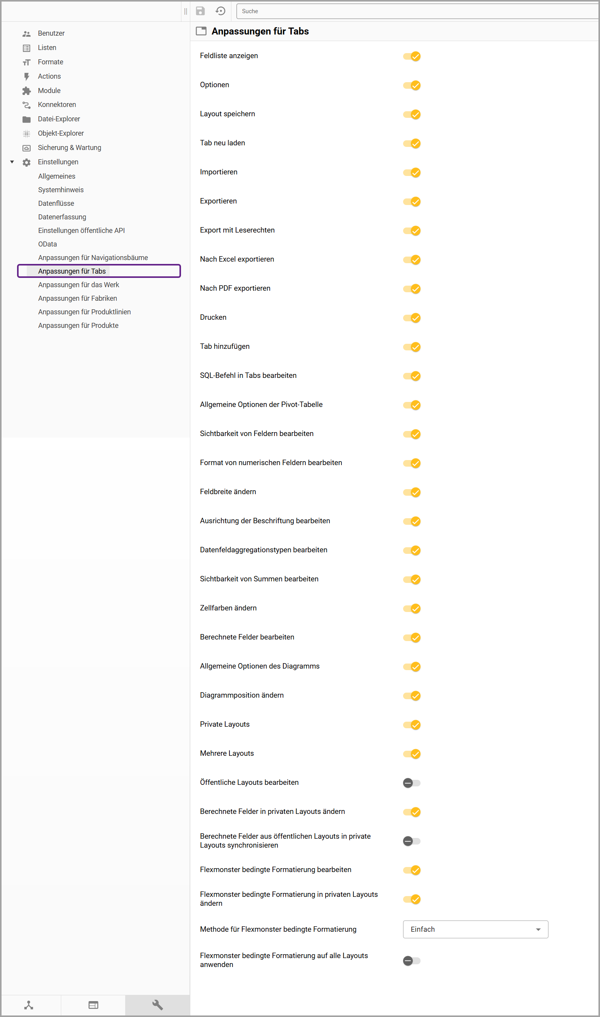Click the Konnektoren connector icon

(x=27, y=105)
